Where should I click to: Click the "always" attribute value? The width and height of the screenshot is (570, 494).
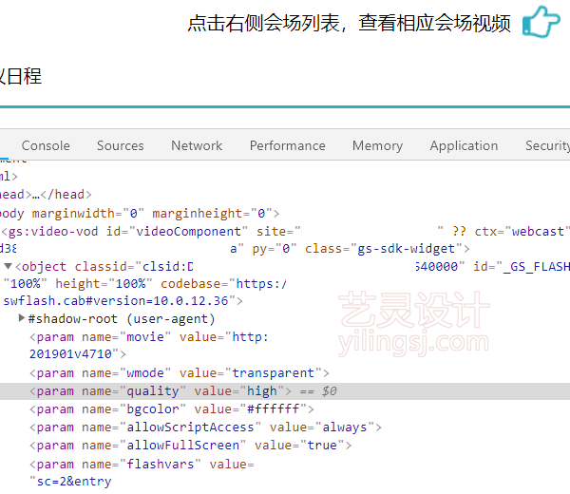pos(345,427)
